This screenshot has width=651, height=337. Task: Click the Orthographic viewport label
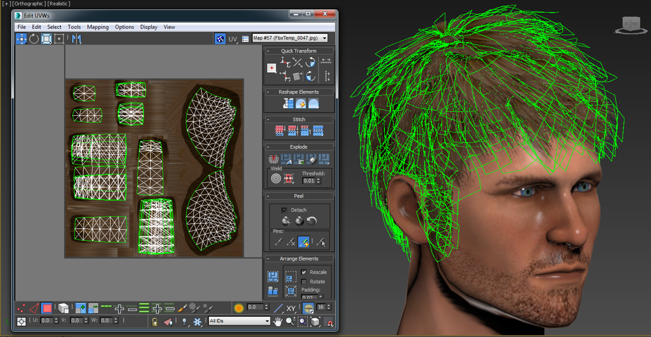coord(29,4)
